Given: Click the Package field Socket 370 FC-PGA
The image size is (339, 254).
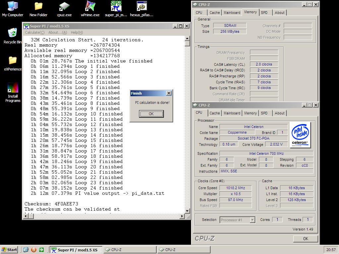Looking at the screenshot, I should pos(254,139).
